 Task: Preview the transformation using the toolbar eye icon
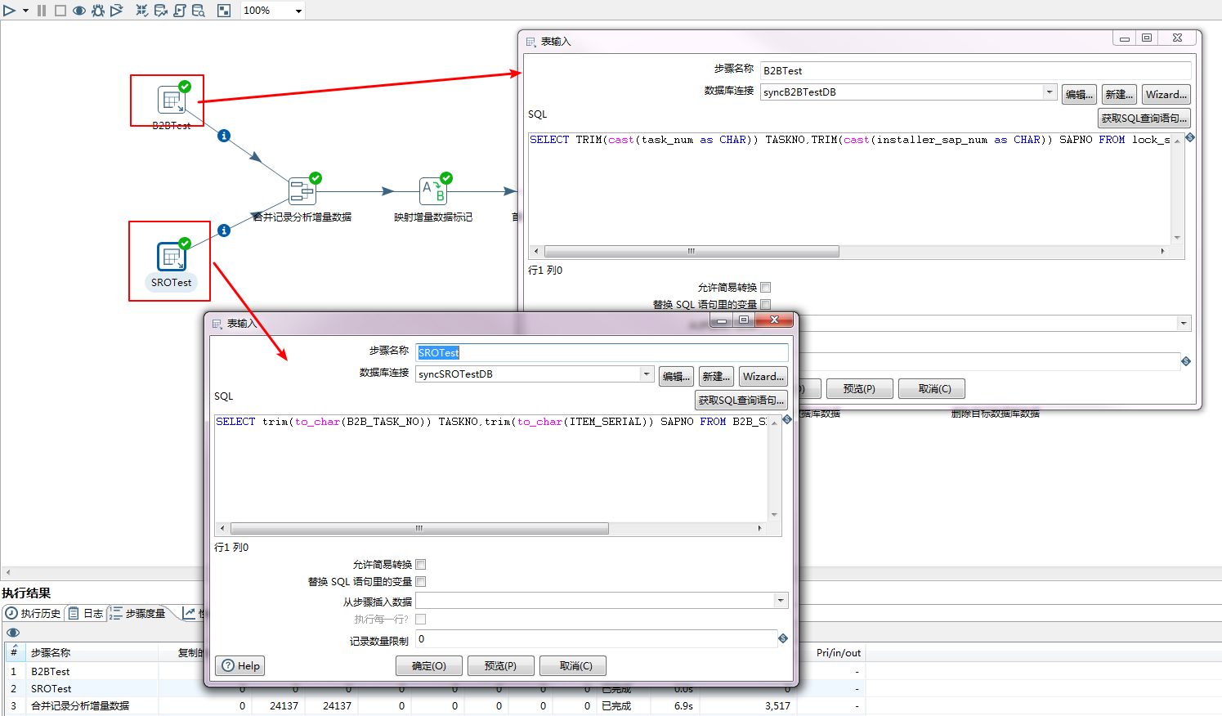tap(79, 11)
